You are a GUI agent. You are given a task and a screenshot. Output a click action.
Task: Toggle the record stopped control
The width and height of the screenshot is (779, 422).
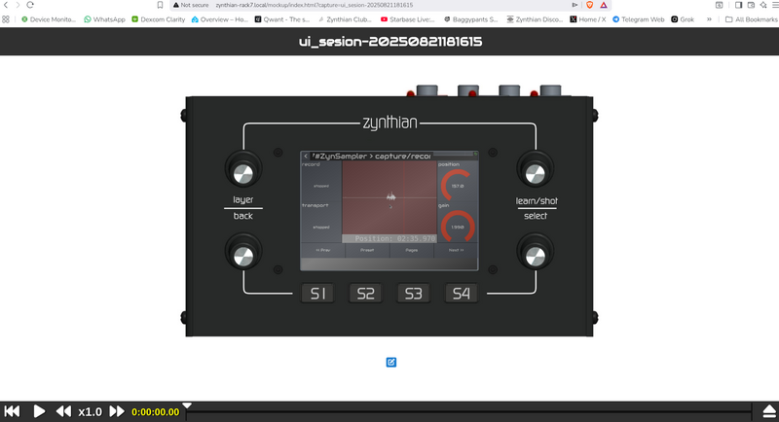[321, 181]
